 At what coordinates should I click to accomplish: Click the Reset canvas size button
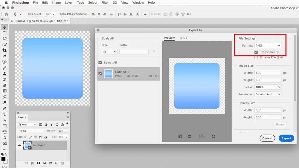click(280, 125)
